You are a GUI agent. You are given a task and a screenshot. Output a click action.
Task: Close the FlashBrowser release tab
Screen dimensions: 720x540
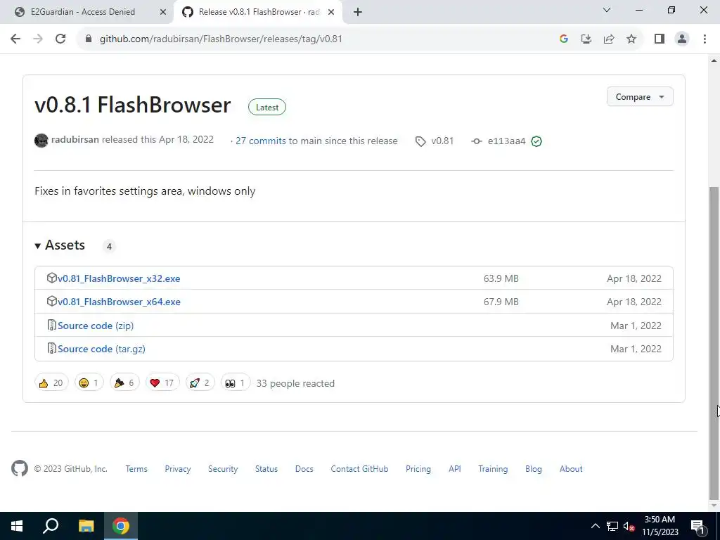pyautogui.click(x=331, y=12)
